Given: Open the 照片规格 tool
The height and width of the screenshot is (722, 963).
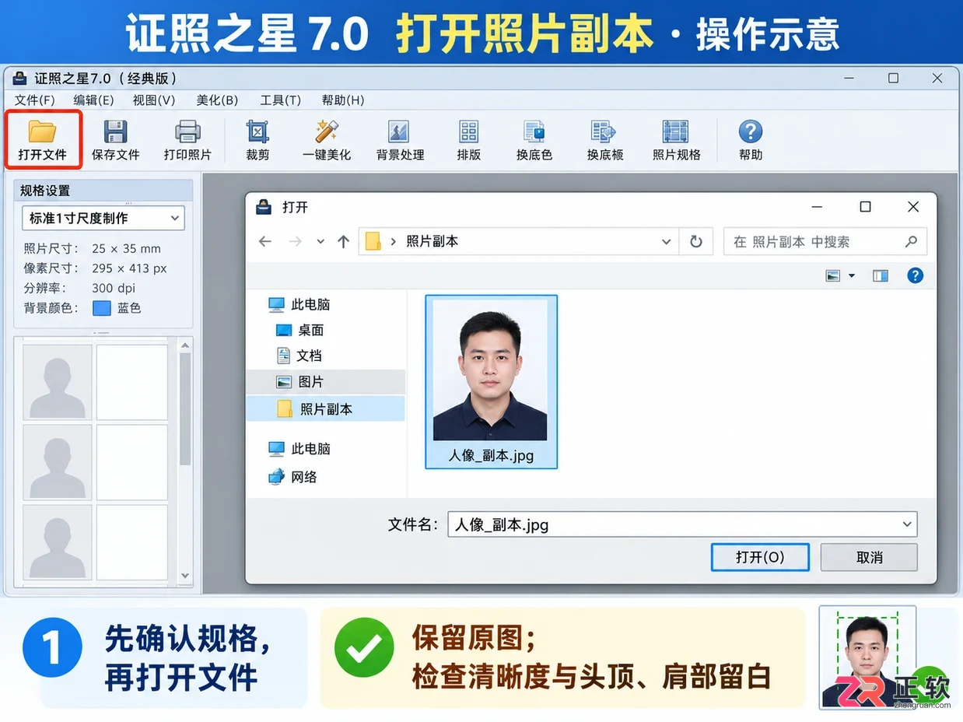Looking at the screenshot, I should point(676,140).
